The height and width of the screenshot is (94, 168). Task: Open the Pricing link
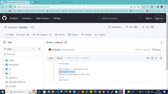[57, 18]
